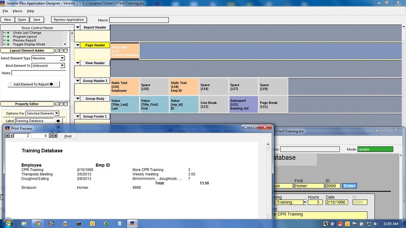This screenshot has width=406, height=228.
Task: Collapse the Group Body section arrow
Action: 77,99
